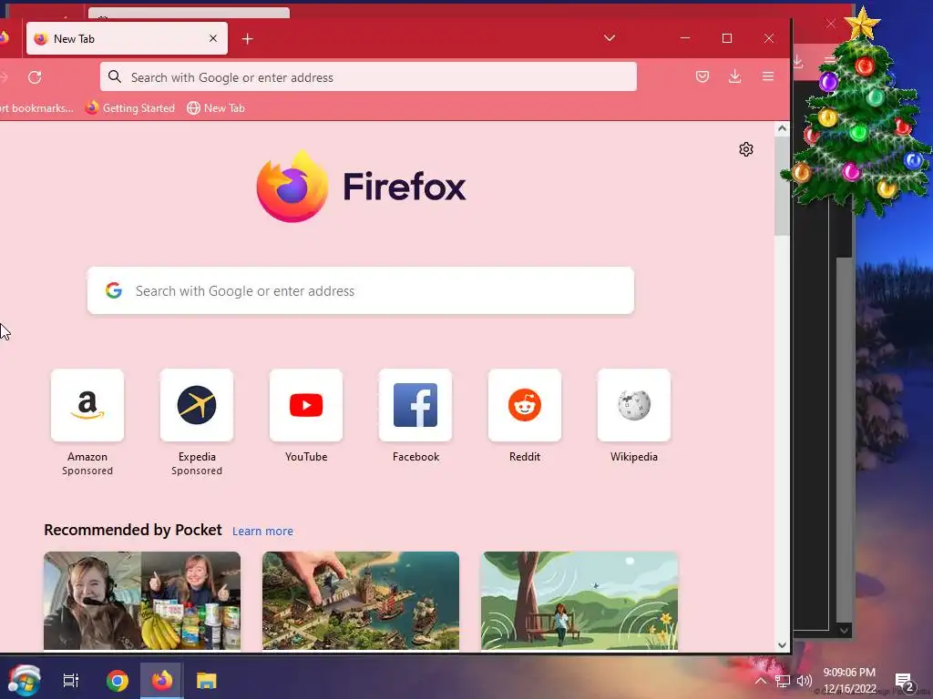Open Pocket story with pilot and groceries
Screen dimensions: 933x699
[x=142, y=601]
